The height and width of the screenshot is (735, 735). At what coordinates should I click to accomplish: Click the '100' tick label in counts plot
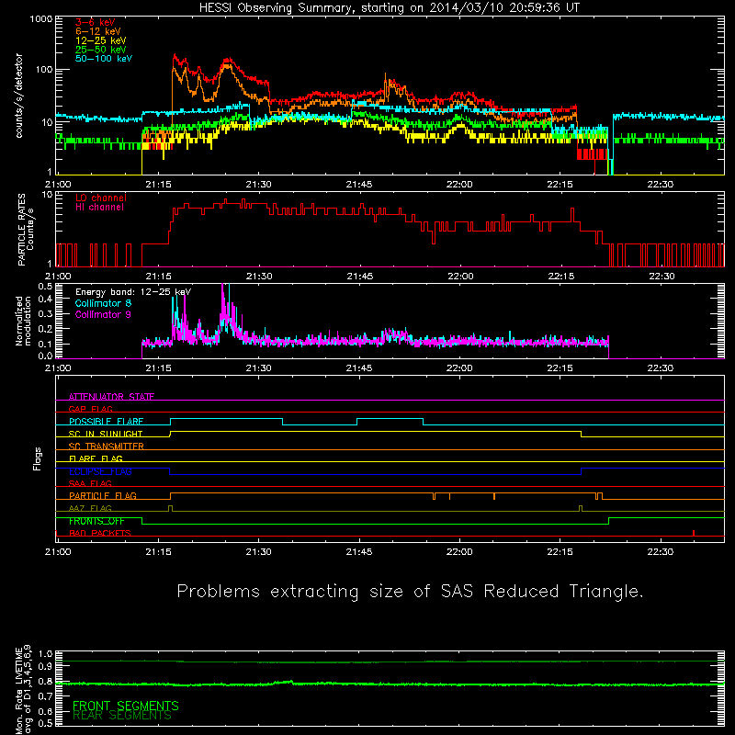[x=44, y=70]
